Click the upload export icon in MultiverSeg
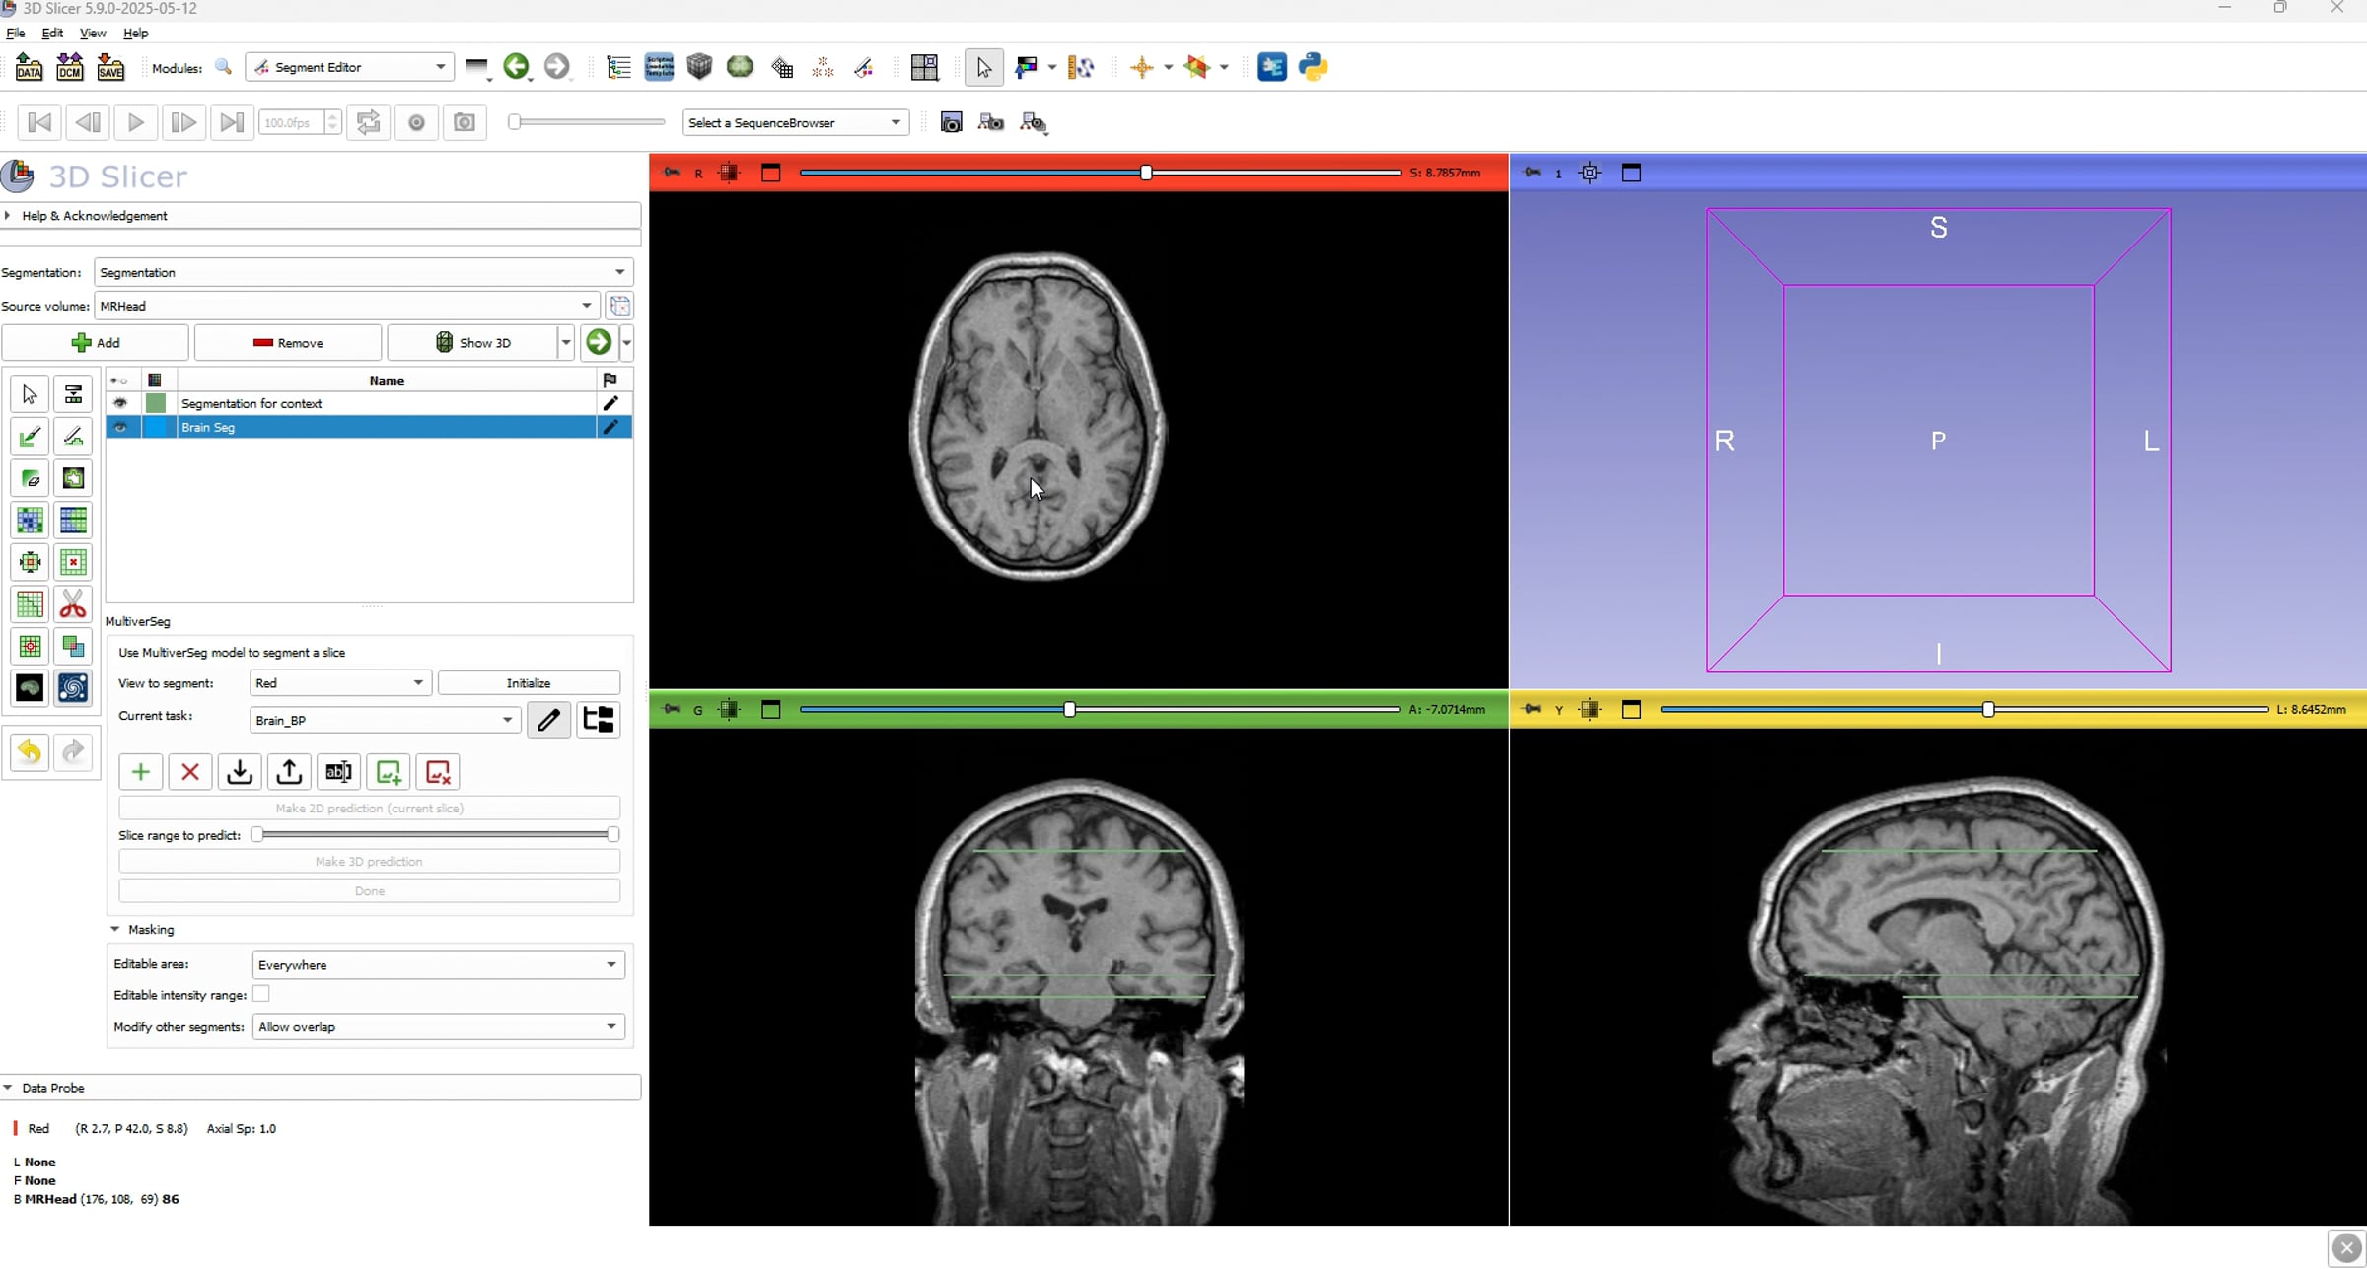2367x1269 pixels. pyautogui.click(x=289, y=772)
